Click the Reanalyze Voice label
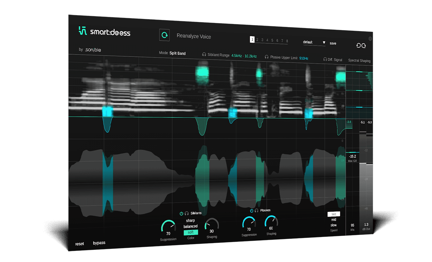Screen dimensions: 432x262 (194, 36)
